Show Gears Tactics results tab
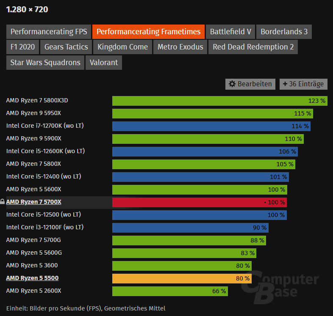The height and width of the screenshot is (316, 333). point(66,47)
